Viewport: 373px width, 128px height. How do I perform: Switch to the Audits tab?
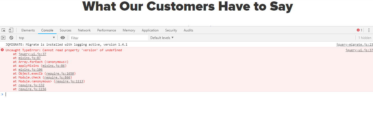188,30
